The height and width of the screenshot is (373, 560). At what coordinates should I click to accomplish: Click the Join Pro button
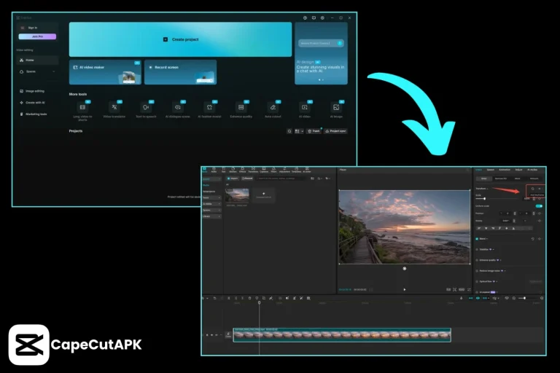pyautogui.click(x=37, y=36)
